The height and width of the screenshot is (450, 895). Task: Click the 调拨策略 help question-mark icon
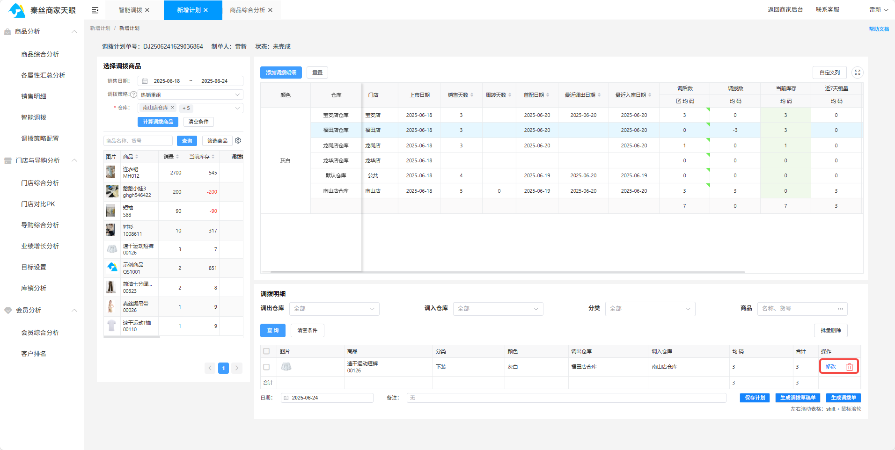pyautogui.click(x=133, y=94)
